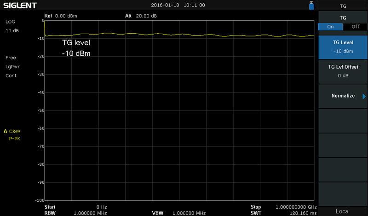
Task: Switch tracking generator to Off
Action: 355,27
